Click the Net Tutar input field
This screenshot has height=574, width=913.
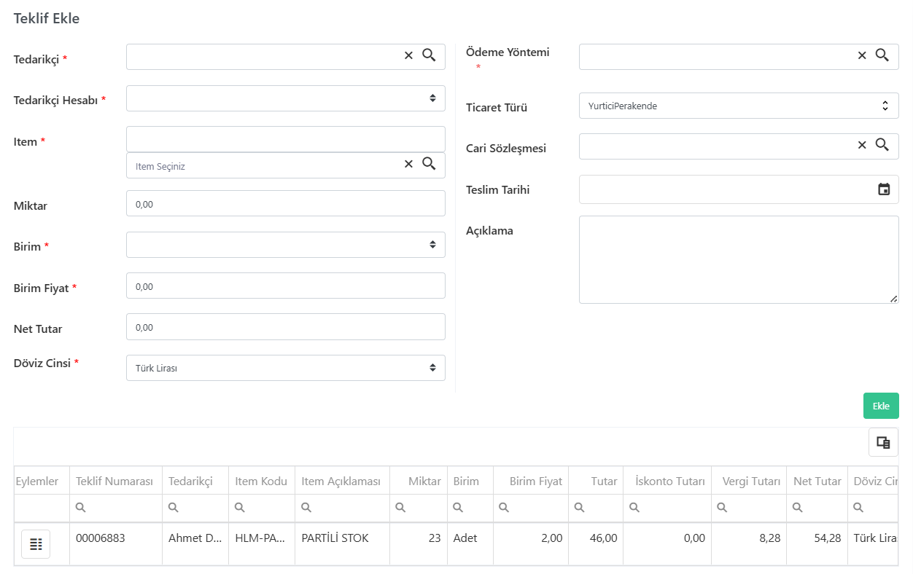point(286,326)
